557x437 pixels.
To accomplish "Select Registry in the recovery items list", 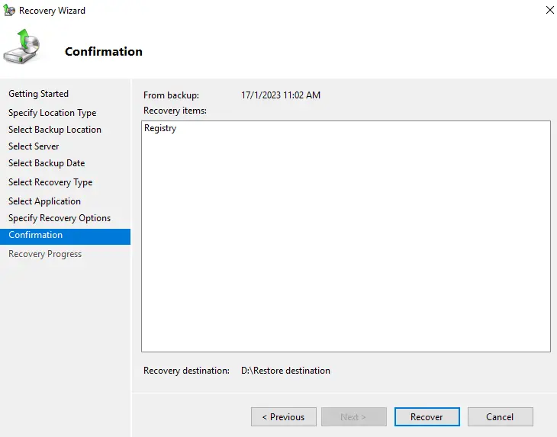I will point(160,129).
